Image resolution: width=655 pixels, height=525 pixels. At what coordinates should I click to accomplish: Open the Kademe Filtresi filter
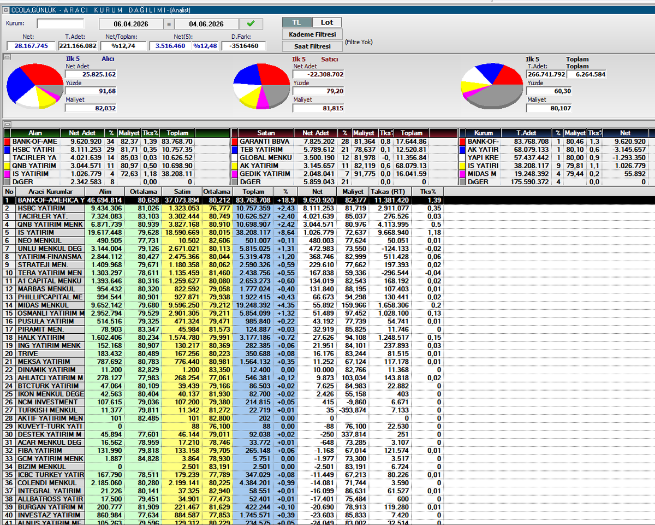tap(312, 34)
